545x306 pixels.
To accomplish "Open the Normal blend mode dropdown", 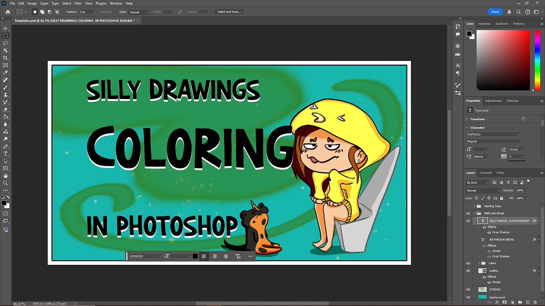I will point(483,190).
